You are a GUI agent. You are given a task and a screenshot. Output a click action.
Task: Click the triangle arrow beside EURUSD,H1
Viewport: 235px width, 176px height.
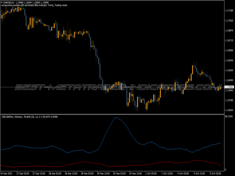pos(2,3)
